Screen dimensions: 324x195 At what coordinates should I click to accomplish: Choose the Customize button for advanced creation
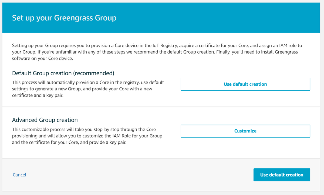point(245,131)
